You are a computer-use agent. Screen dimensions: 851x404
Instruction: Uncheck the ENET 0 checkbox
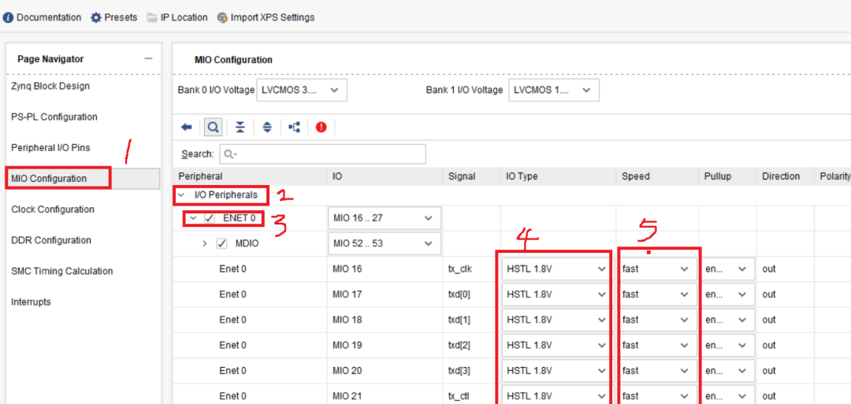coord(210,218)
